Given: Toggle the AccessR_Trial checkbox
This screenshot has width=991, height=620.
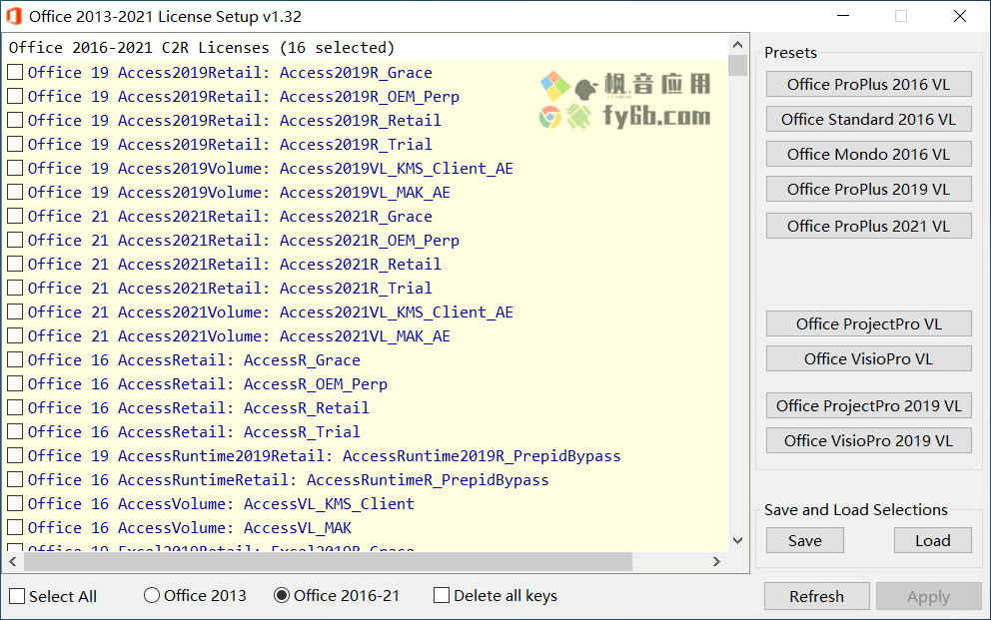Looking at the screenshot, I should click(15, 432).
